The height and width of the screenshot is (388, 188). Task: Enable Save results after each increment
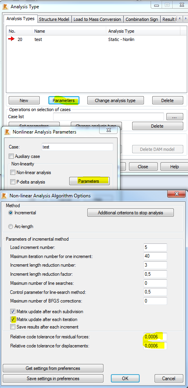click(13, 327)
